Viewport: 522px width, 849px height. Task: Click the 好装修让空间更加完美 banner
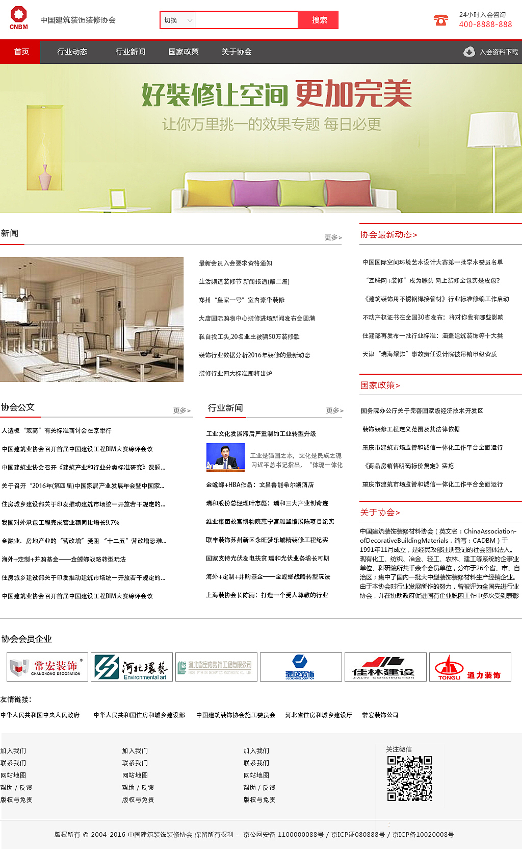(261, 138)
